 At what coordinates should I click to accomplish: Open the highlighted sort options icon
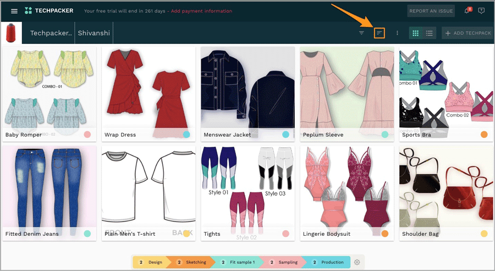379,33
